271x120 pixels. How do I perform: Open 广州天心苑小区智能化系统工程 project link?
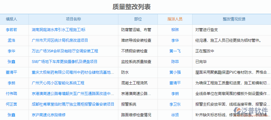click(58, 83)
